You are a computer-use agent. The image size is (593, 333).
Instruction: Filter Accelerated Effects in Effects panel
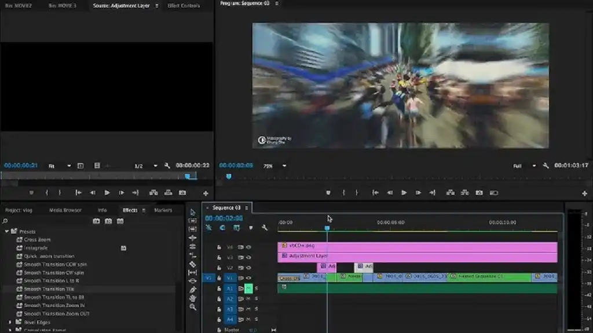pos(97,221)
